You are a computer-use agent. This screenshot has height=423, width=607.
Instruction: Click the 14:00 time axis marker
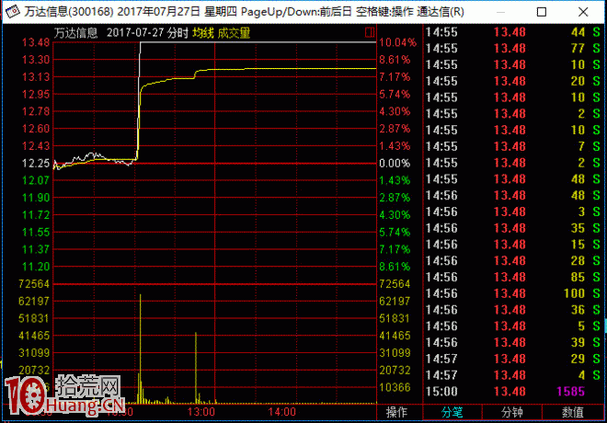(x=281, y=411)
